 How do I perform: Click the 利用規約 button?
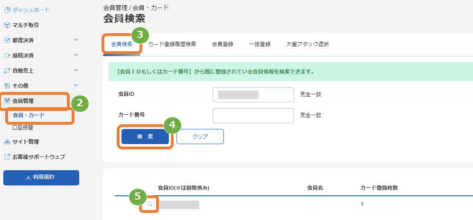coord(41,178)
